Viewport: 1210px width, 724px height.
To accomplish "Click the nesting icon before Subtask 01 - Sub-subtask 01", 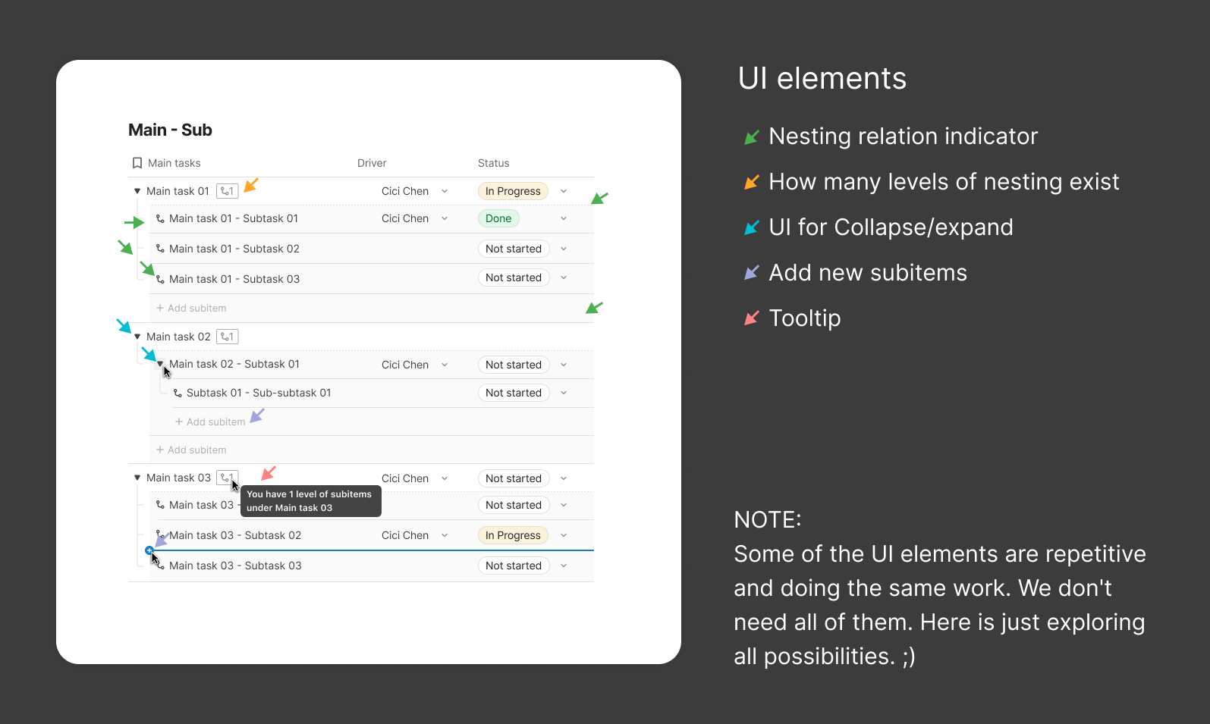I will point(178,393).
